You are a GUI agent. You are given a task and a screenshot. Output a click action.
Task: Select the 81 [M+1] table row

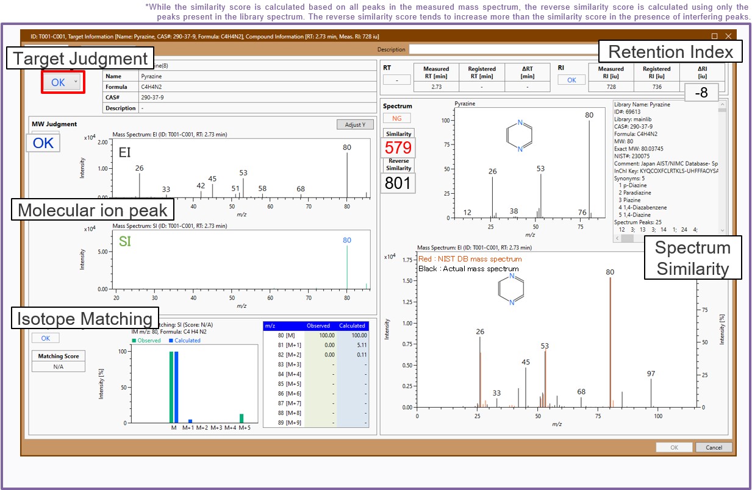click(316, 345)
